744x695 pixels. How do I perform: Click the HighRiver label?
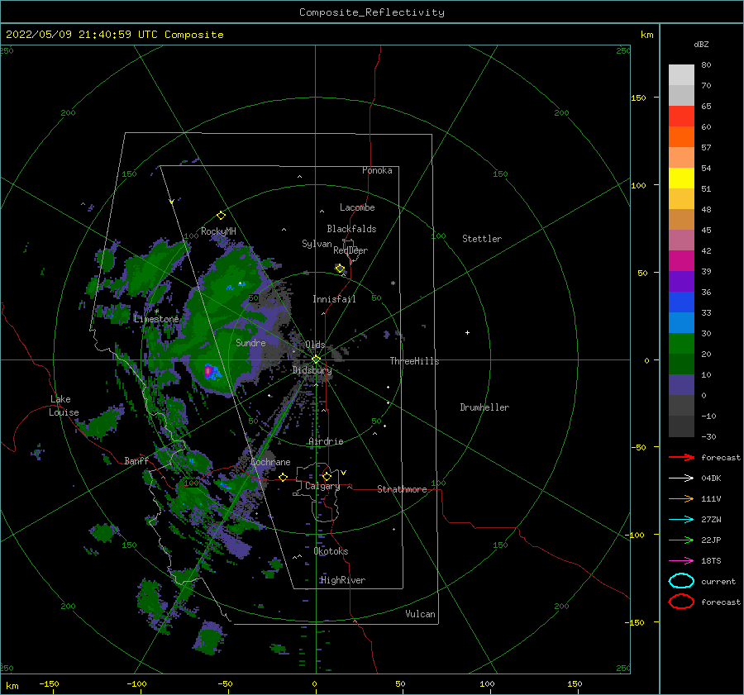pyautogui.click(x=343, y=580)
